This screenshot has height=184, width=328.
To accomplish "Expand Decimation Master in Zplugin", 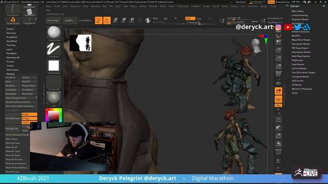I will (301, 44).
